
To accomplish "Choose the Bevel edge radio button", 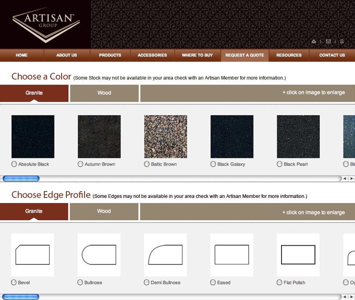I will point(14,282).
